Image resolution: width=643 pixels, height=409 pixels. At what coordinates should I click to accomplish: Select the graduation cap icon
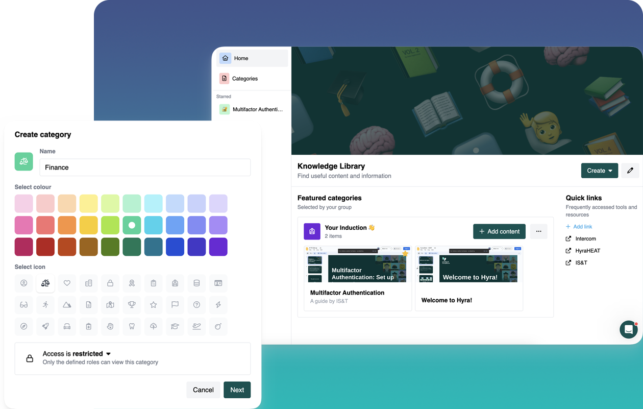175,327
